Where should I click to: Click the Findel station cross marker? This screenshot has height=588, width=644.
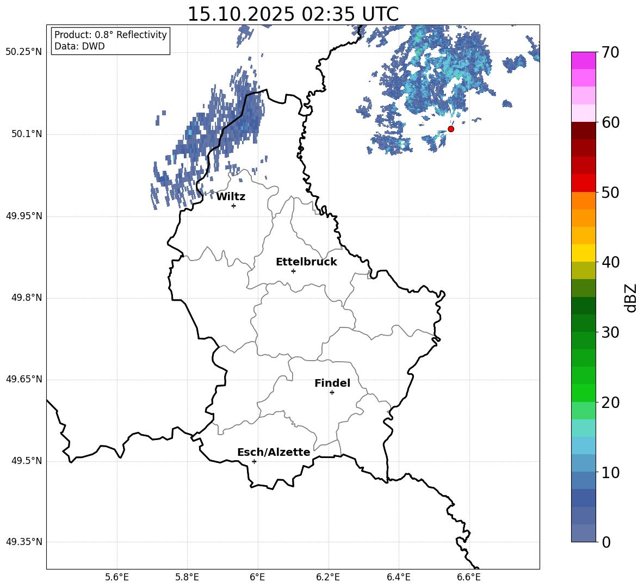332,393
